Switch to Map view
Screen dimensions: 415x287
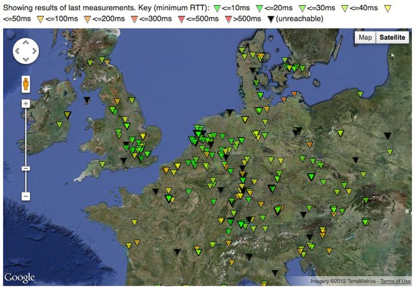[365, 38]
